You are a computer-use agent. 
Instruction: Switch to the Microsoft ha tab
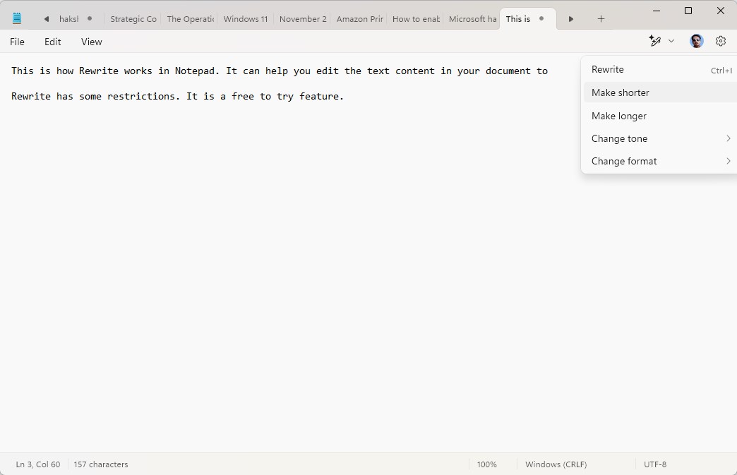pyautogui.click(x=472, y=19)
